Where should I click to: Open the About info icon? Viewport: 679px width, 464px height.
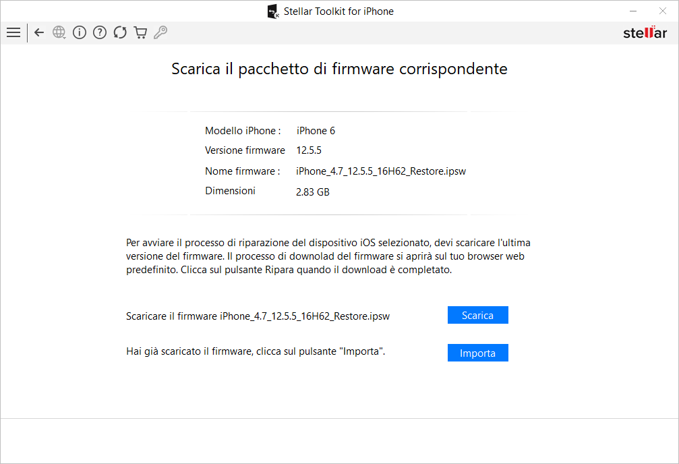[80, 32]
